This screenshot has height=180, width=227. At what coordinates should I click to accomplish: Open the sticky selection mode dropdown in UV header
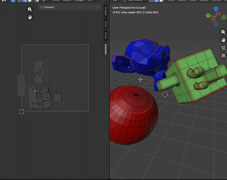point(44,1)
